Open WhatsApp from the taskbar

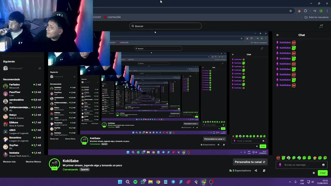click(x=143, y=182)
